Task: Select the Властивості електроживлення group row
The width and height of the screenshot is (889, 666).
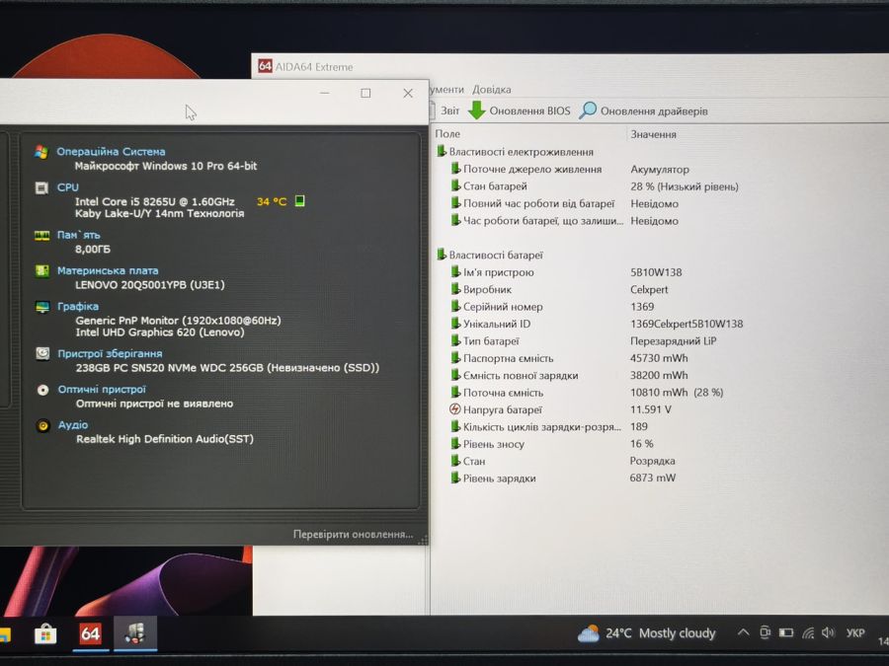Action: click(515, 152)
